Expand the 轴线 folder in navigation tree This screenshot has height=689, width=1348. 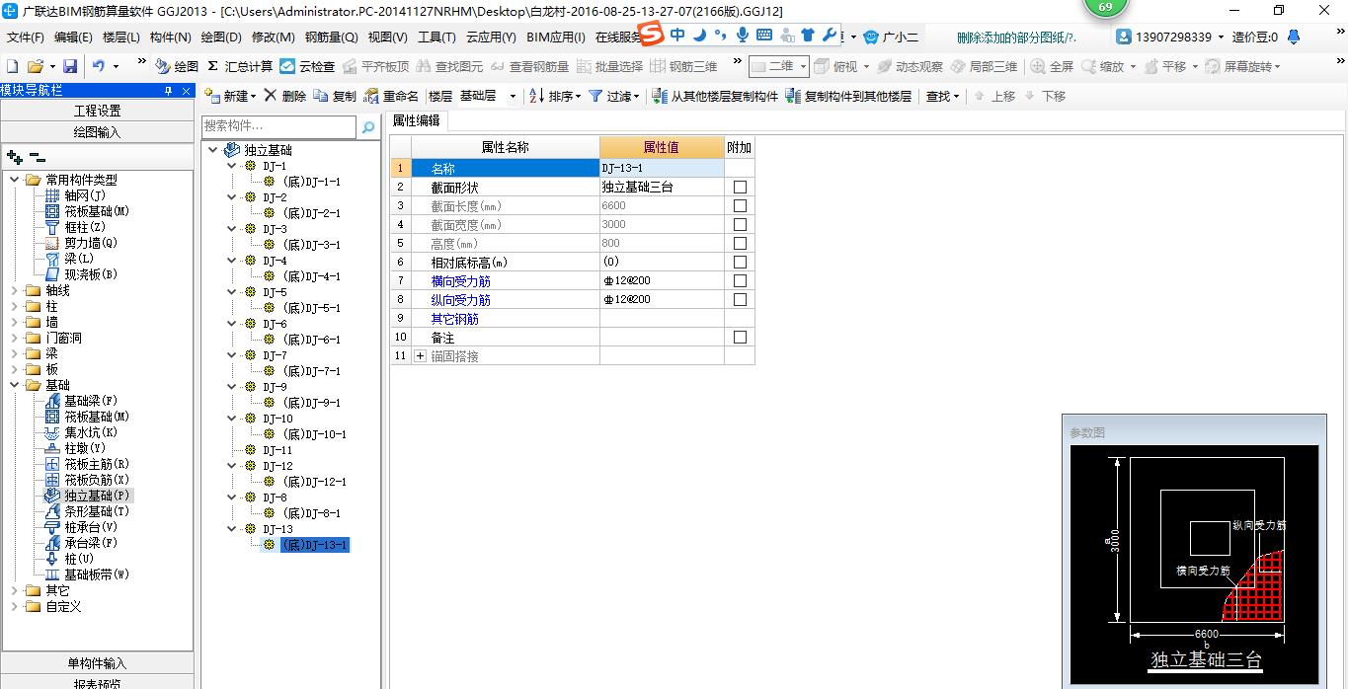15,290
